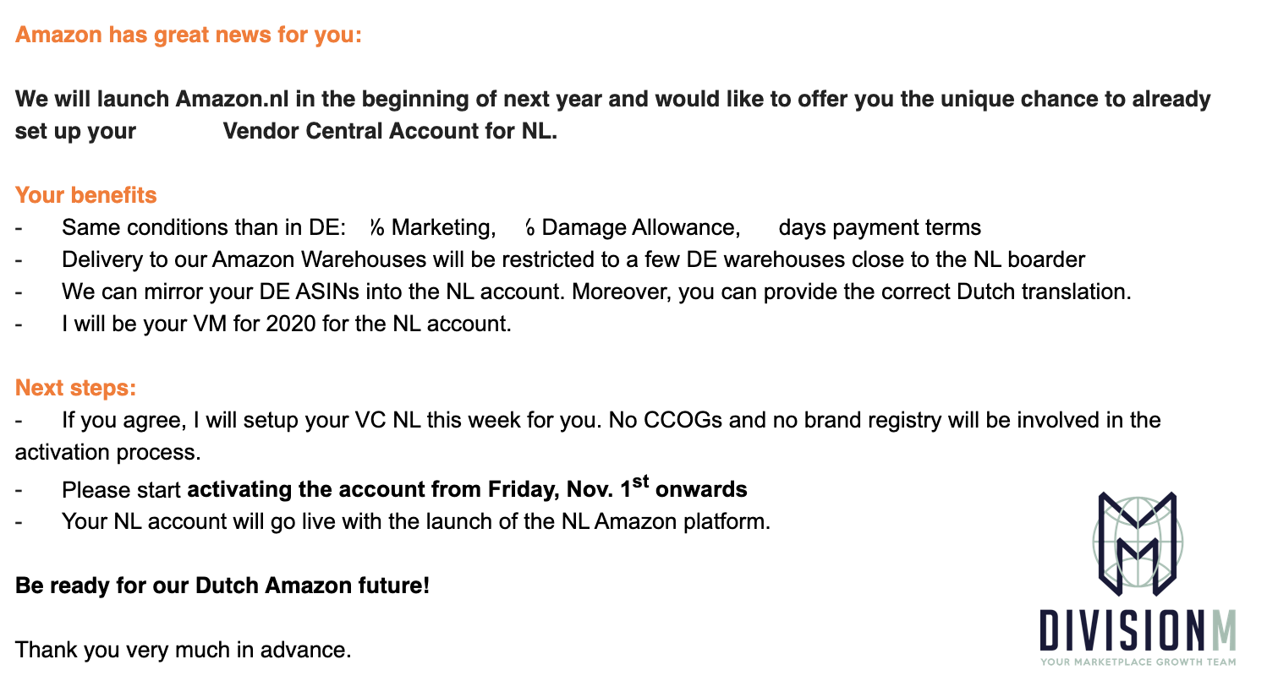Click the 'Your Marketplace Growth Team' tagline

pyautogui.click(x=1138, y=662)
